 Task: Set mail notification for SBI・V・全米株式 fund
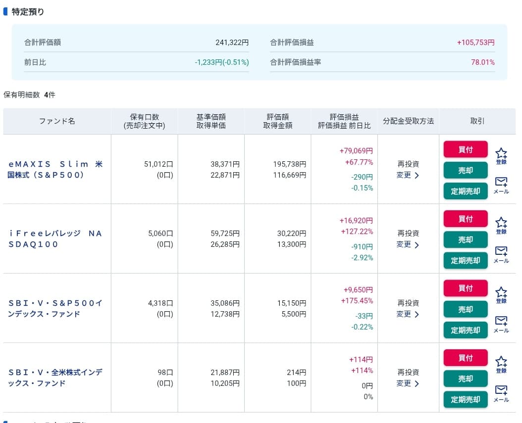tap(501, 393)
